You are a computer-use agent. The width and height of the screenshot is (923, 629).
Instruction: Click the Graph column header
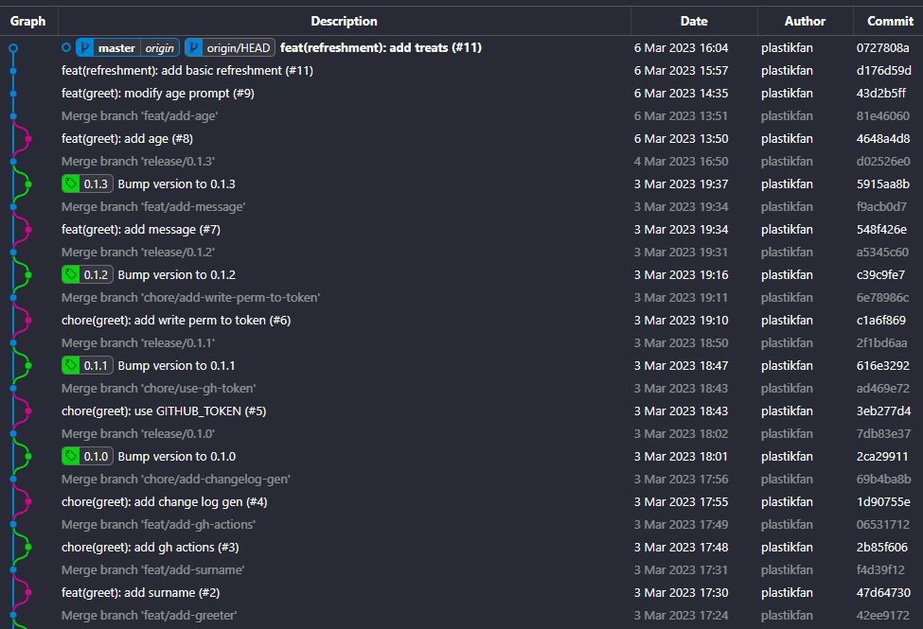27,21
